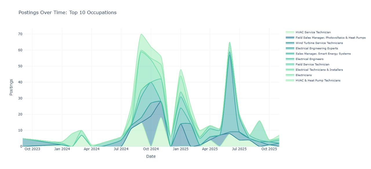Screen dimensions: 371x169
Task: Click the HVAC & Heat Pump Technicians swatch
Action: pos(290,80)
